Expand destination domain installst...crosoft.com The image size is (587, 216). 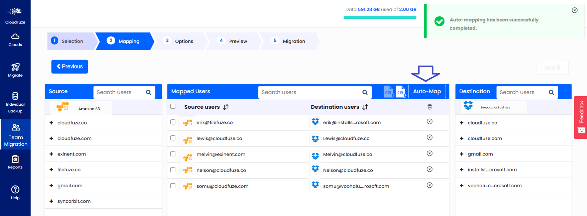coord(462,170)
